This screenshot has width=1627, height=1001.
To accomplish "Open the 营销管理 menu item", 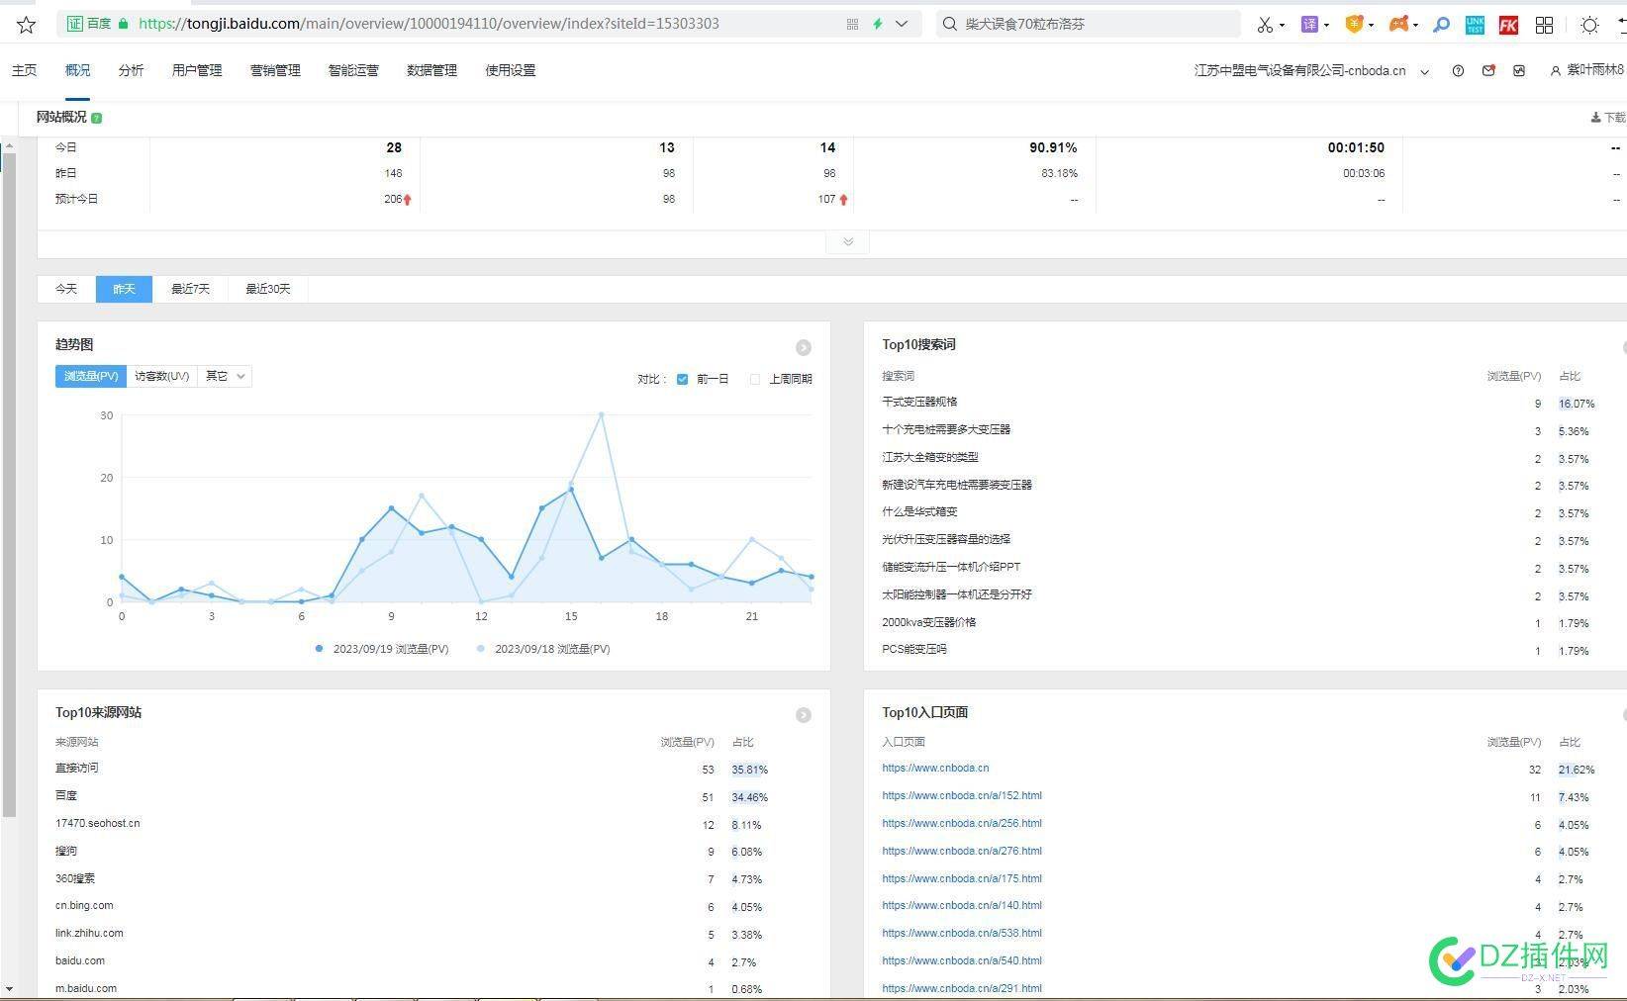I will point(275,70).
